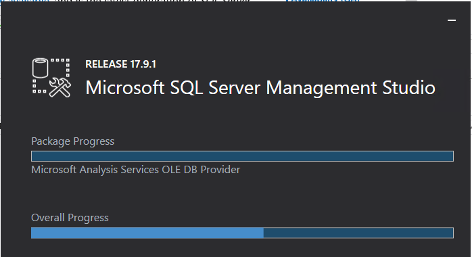Click "Microsoft Analysis Services OLE DB Provider" text

click(x=136, y=170)
